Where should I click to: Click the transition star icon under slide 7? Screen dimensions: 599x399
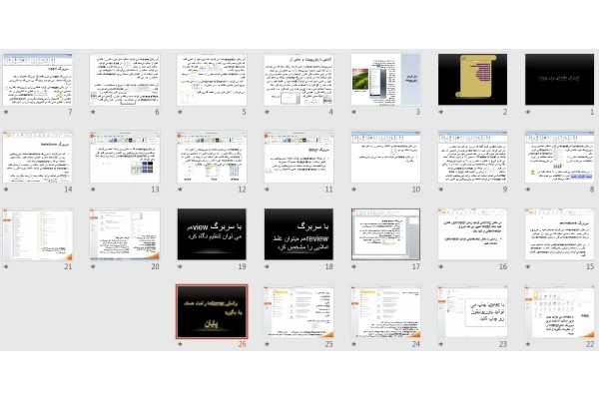tap(6, 112)
